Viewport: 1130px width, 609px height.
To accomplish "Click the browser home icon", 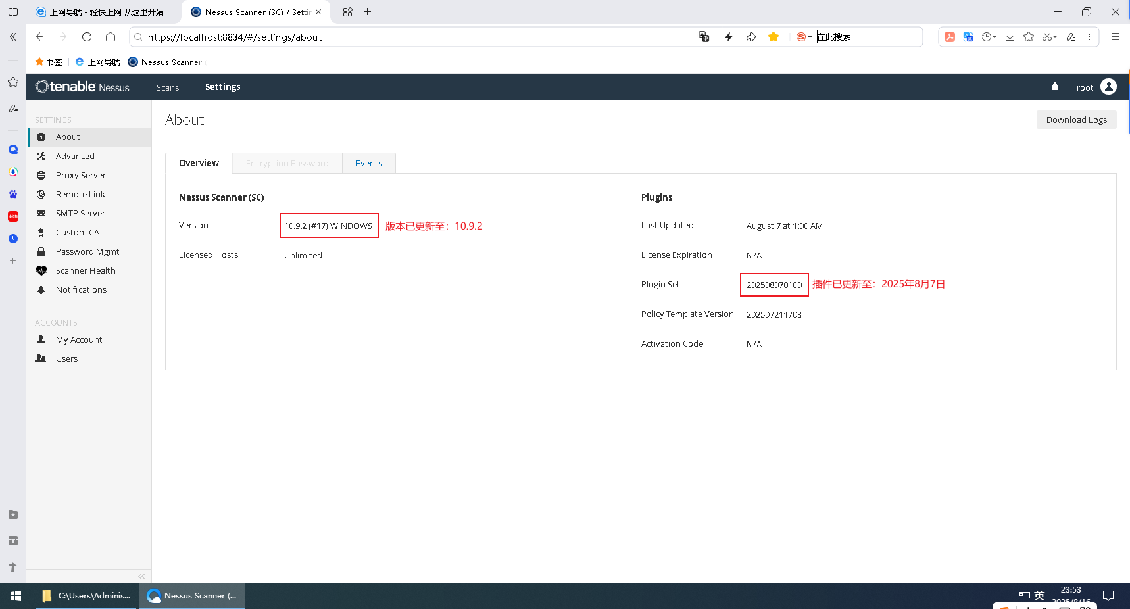I will [111, 37].
